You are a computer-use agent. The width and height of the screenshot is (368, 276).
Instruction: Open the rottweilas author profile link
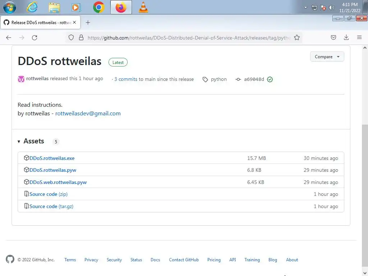[37, 79]
